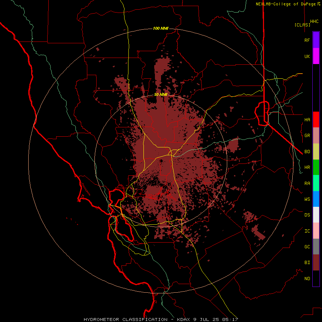Click the BI dark red legend swatch
322x322 pixels.
(316, 263)
